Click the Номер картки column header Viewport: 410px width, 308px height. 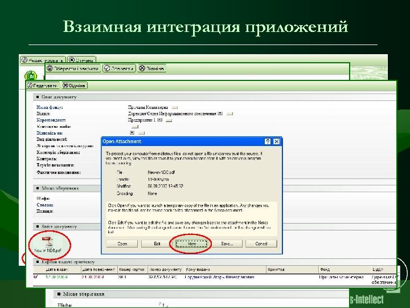[x=132, y=269]
